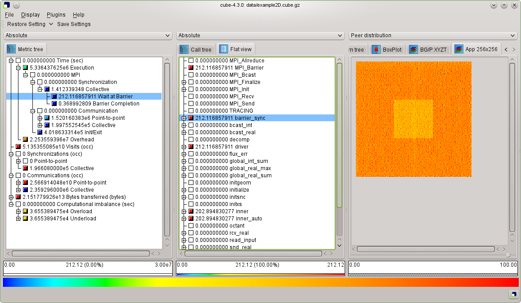Open the Restore Setting dropdown arrow

click(51, 24)
